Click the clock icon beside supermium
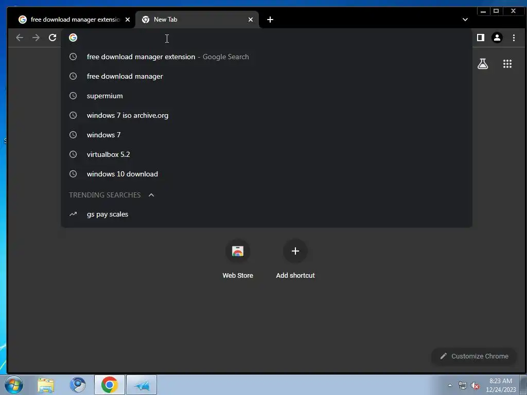527x395 pixels. tap(73, 96)
